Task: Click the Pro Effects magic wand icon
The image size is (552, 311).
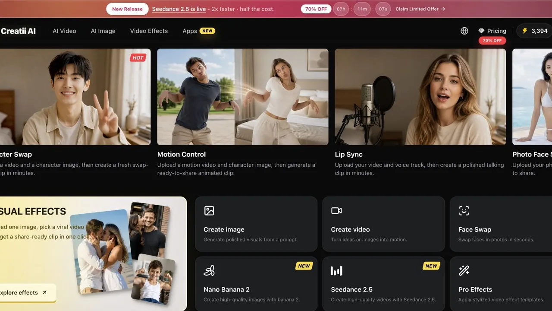Action: click(x=464, y=271)
